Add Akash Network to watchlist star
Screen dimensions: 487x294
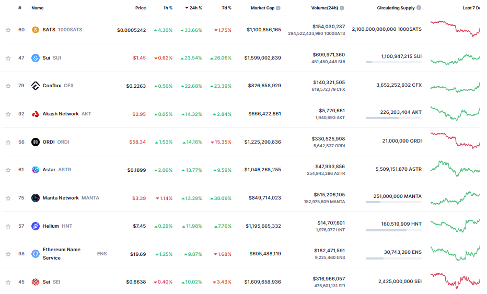click(8, 114)
